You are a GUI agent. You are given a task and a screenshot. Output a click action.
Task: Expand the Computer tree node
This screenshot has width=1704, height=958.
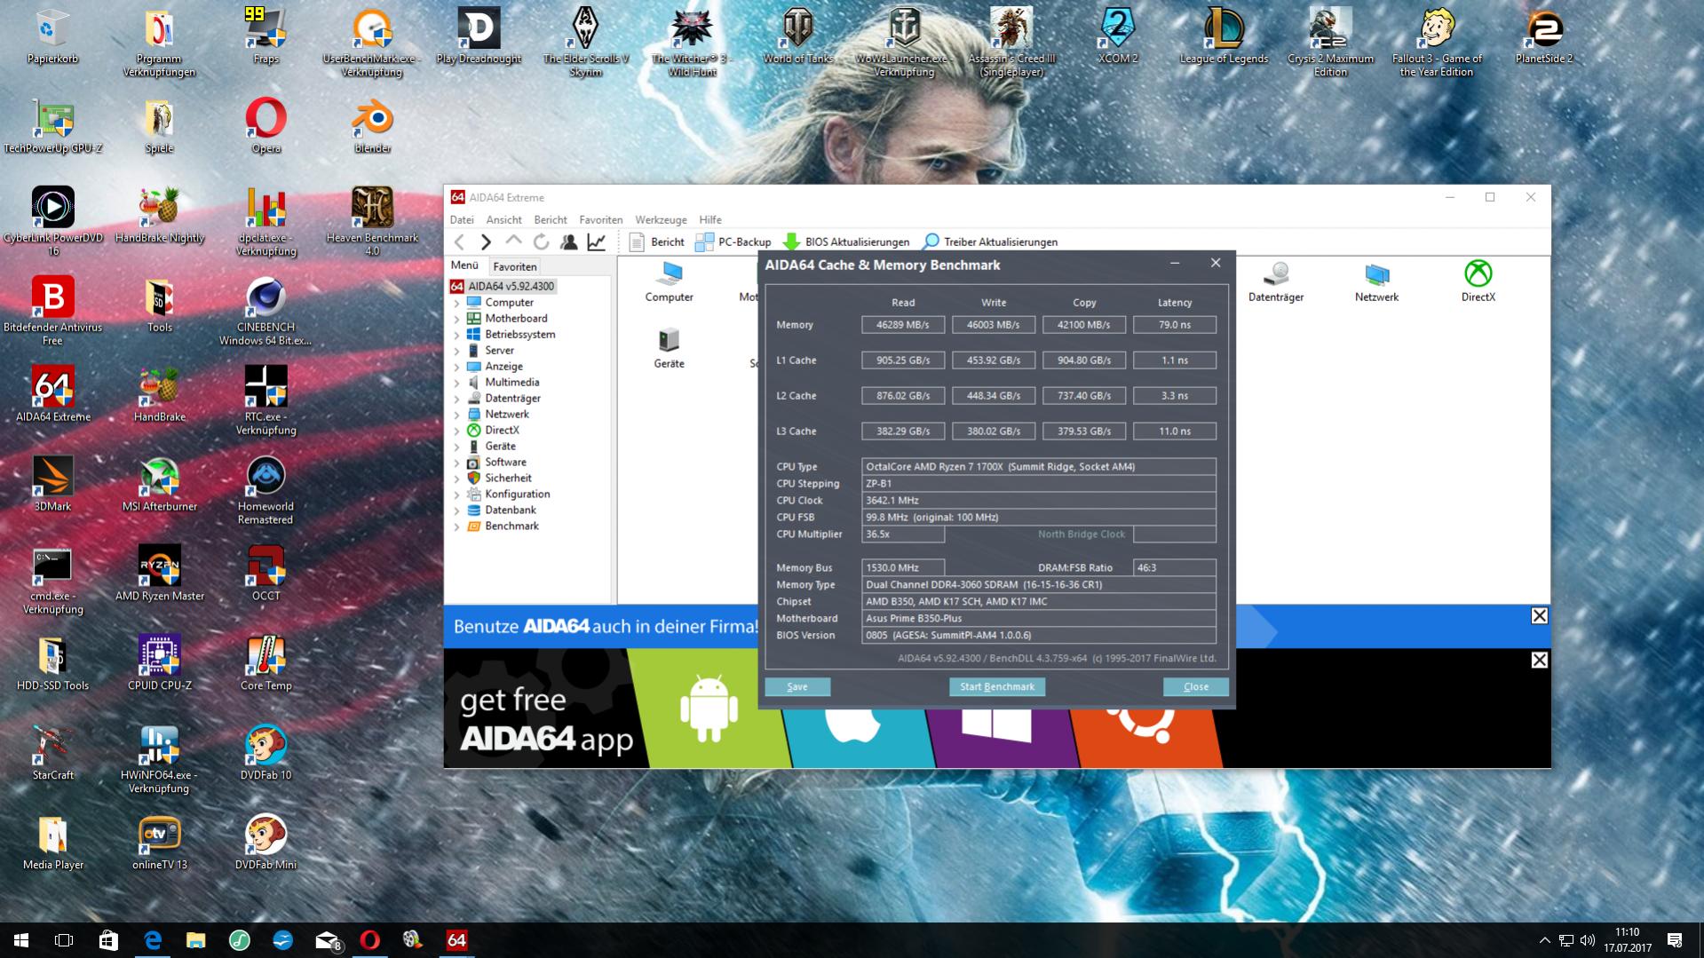click(457, 303)
